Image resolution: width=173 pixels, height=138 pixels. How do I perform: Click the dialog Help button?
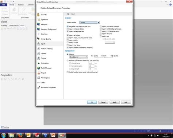pos(126,102)
